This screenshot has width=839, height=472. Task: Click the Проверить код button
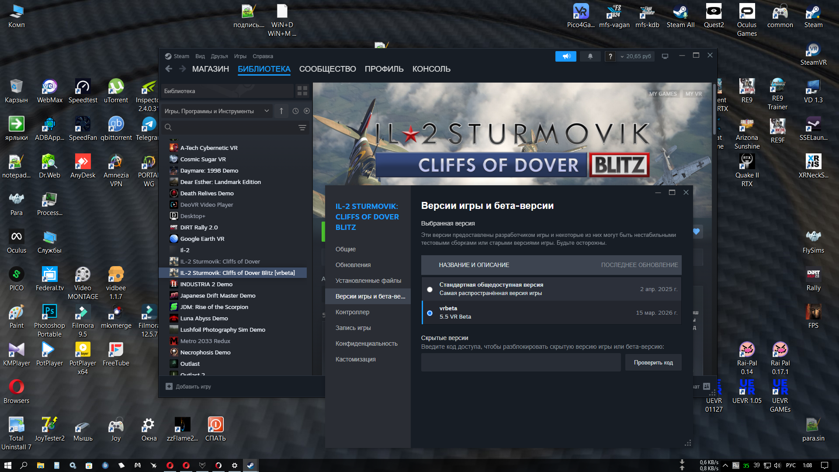tap(653, 363)
